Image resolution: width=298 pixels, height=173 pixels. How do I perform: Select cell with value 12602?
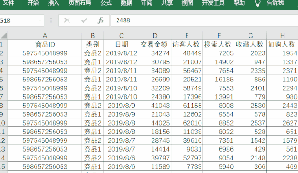pyautogui.click(x=187, y=114)
